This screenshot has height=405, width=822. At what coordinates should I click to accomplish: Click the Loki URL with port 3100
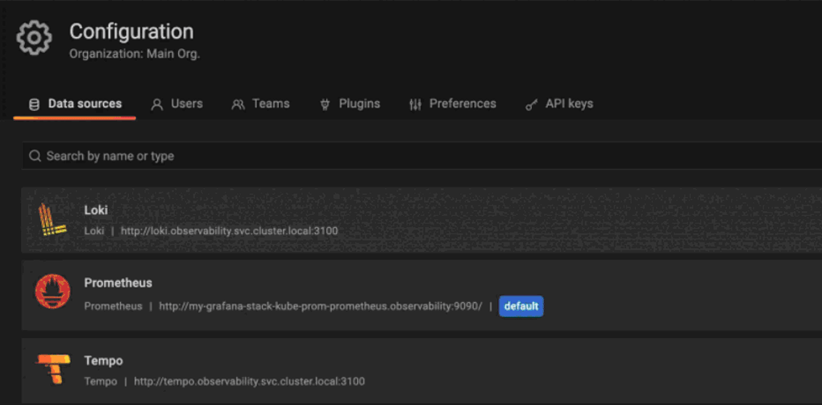pyautogui.click(x=230, y=231)
